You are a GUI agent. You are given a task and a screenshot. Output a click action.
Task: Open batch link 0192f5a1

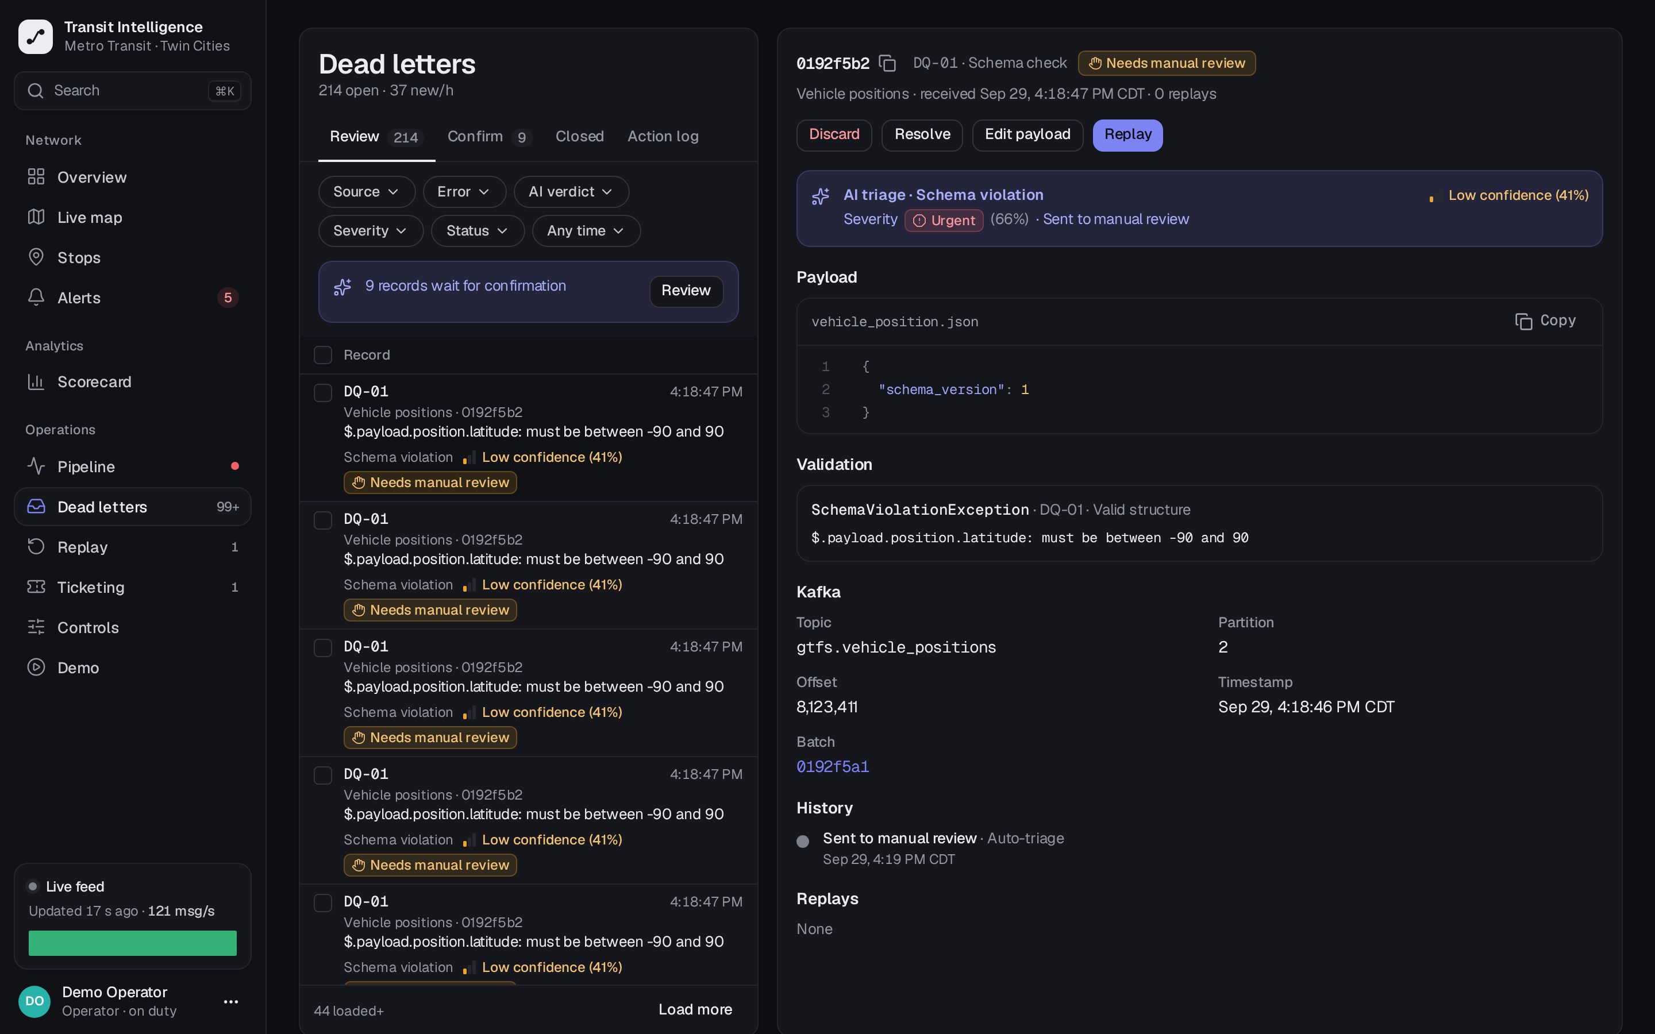[832, 767]
